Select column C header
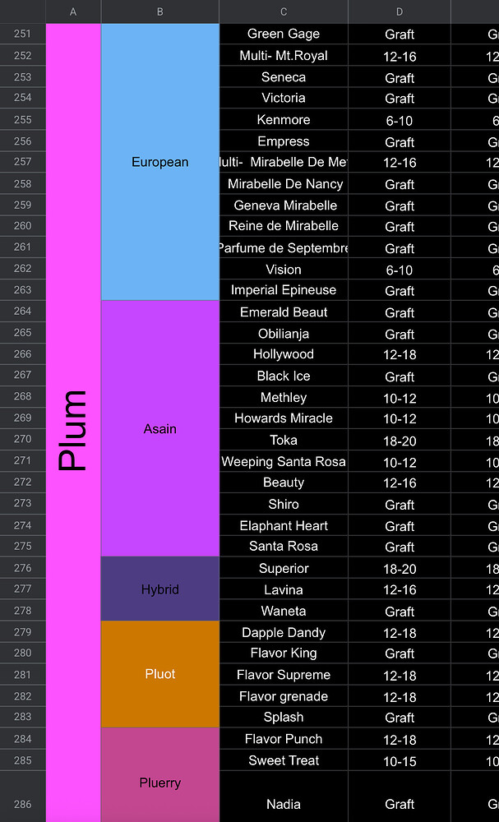 [284, 12]
